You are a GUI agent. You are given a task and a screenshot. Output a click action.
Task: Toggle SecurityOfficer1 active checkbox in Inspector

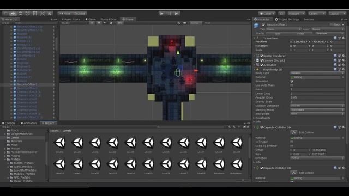click(263, 25)
